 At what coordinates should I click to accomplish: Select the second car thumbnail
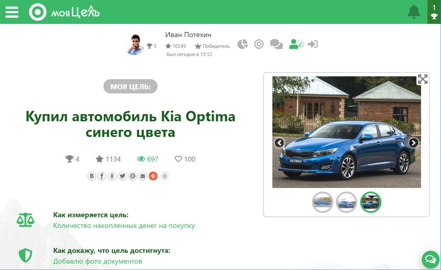[347, 202]
